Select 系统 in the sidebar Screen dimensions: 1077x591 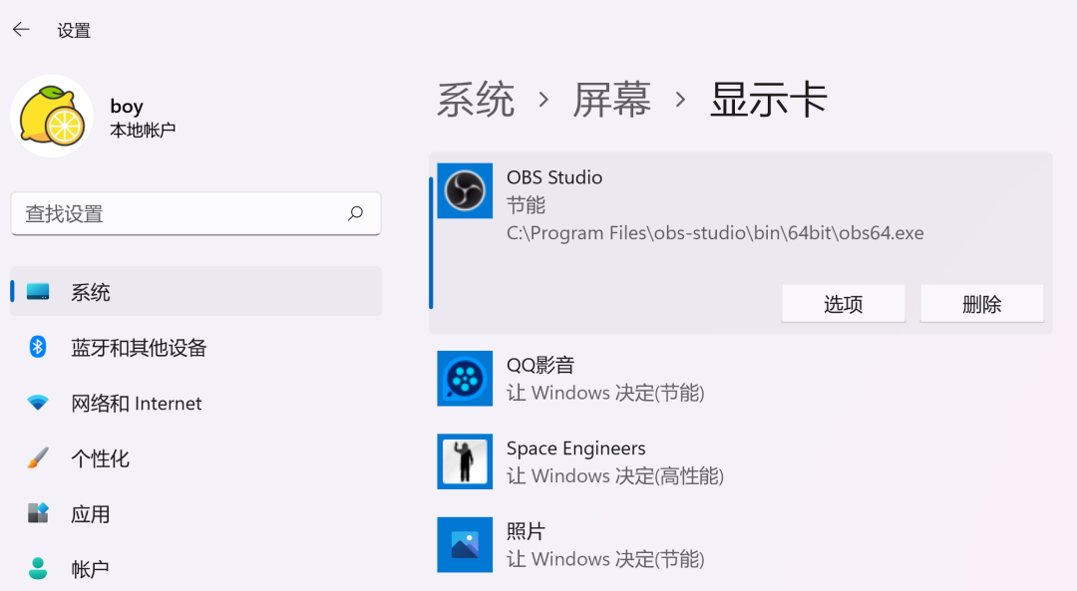point(195,292)
